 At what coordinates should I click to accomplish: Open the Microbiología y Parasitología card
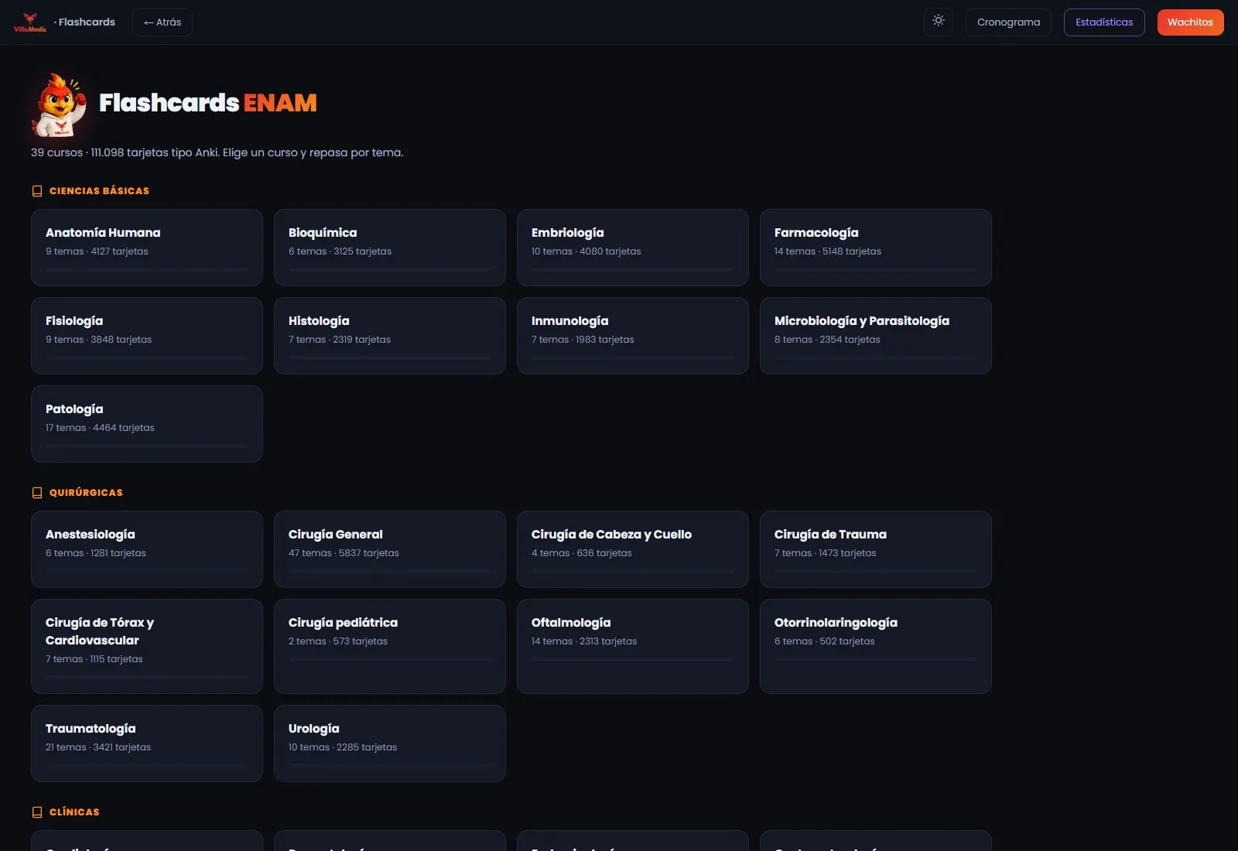point(876,336)
